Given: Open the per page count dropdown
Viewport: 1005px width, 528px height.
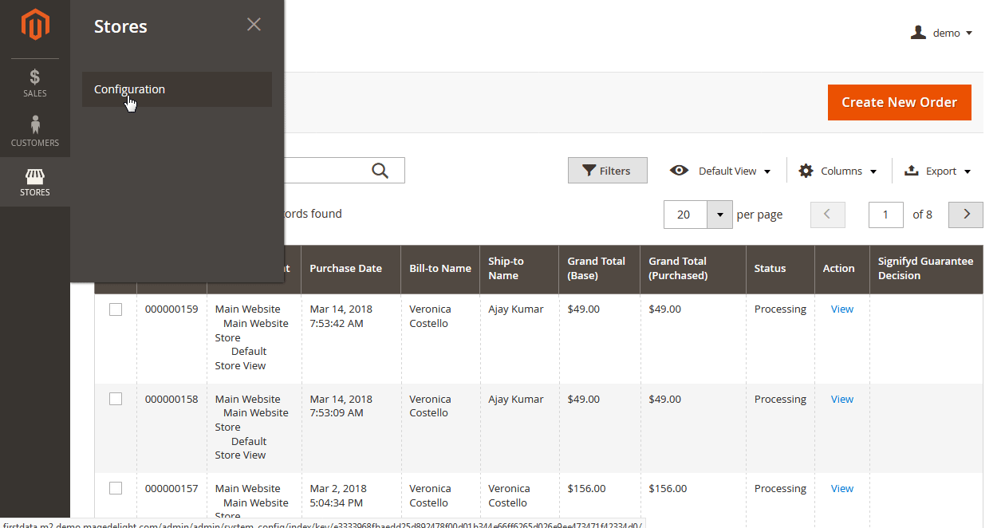Looking at the screenshot, I should point(720,215).
